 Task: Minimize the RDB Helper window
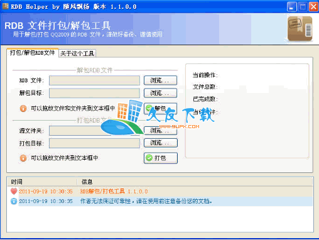[x=292, y=7]
